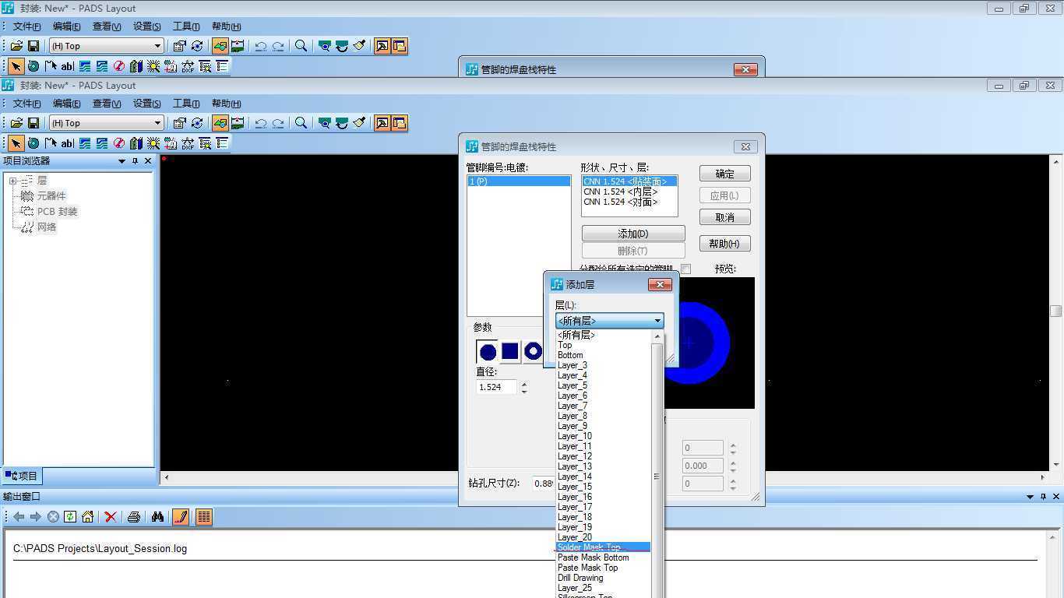
Task: Expand the 层 tree node in project browser
Action: tap(12, 181)
